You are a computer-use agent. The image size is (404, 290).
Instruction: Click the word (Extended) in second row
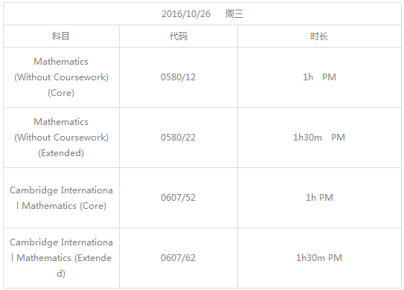[61, 153]
